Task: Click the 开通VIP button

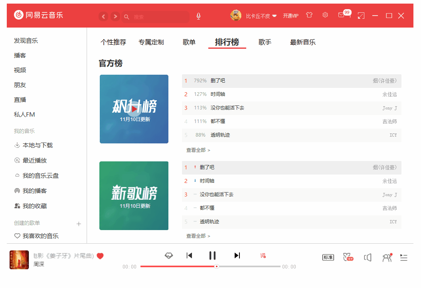Action: point(291,16)
